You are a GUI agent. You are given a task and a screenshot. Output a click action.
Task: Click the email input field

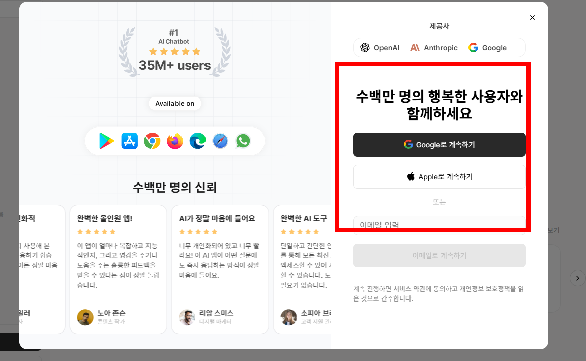(439, 225)
